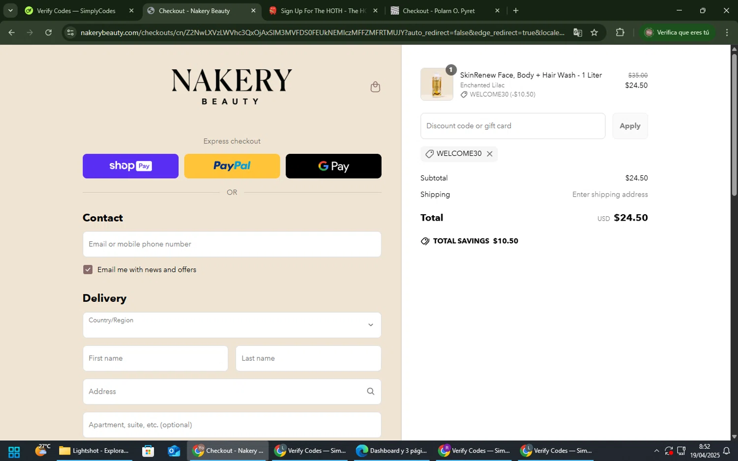738x461 pixels.
Task: Click the translate page icon
Action: (578, 32)
